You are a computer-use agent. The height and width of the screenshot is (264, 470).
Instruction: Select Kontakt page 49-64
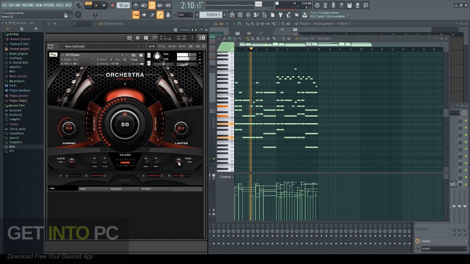coord(182,46)
